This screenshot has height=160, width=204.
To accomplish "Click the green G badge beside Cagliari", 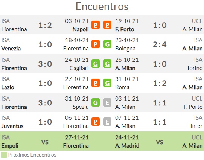I will pyautogui.click(x=96, y=64).
